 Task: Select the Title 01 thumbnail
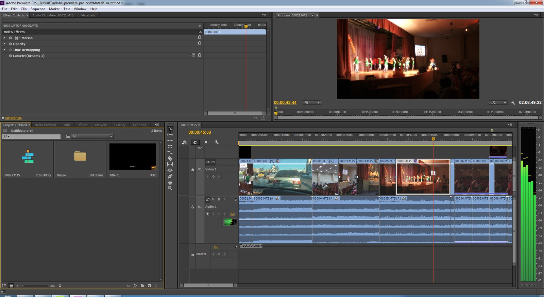[x=133, y=156]
